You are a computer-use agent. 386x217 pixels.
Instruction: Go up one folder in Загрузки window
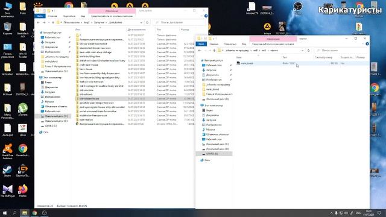(53, 22)
